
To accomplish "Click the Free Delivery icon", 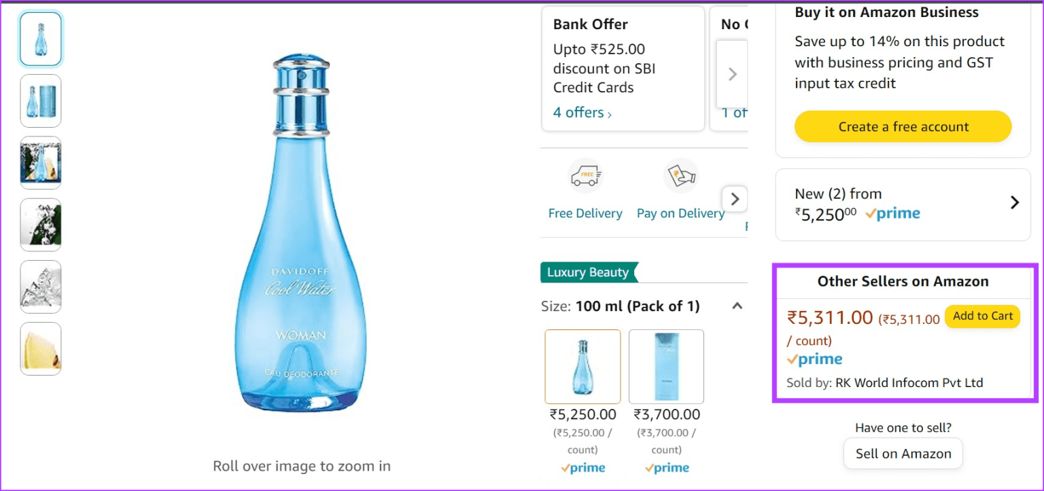I will coord(585,175).
